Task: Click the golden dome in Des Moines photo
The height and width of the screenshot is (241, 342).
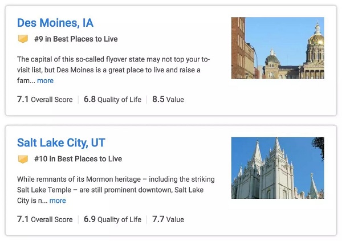Action: tap(316, 38)
